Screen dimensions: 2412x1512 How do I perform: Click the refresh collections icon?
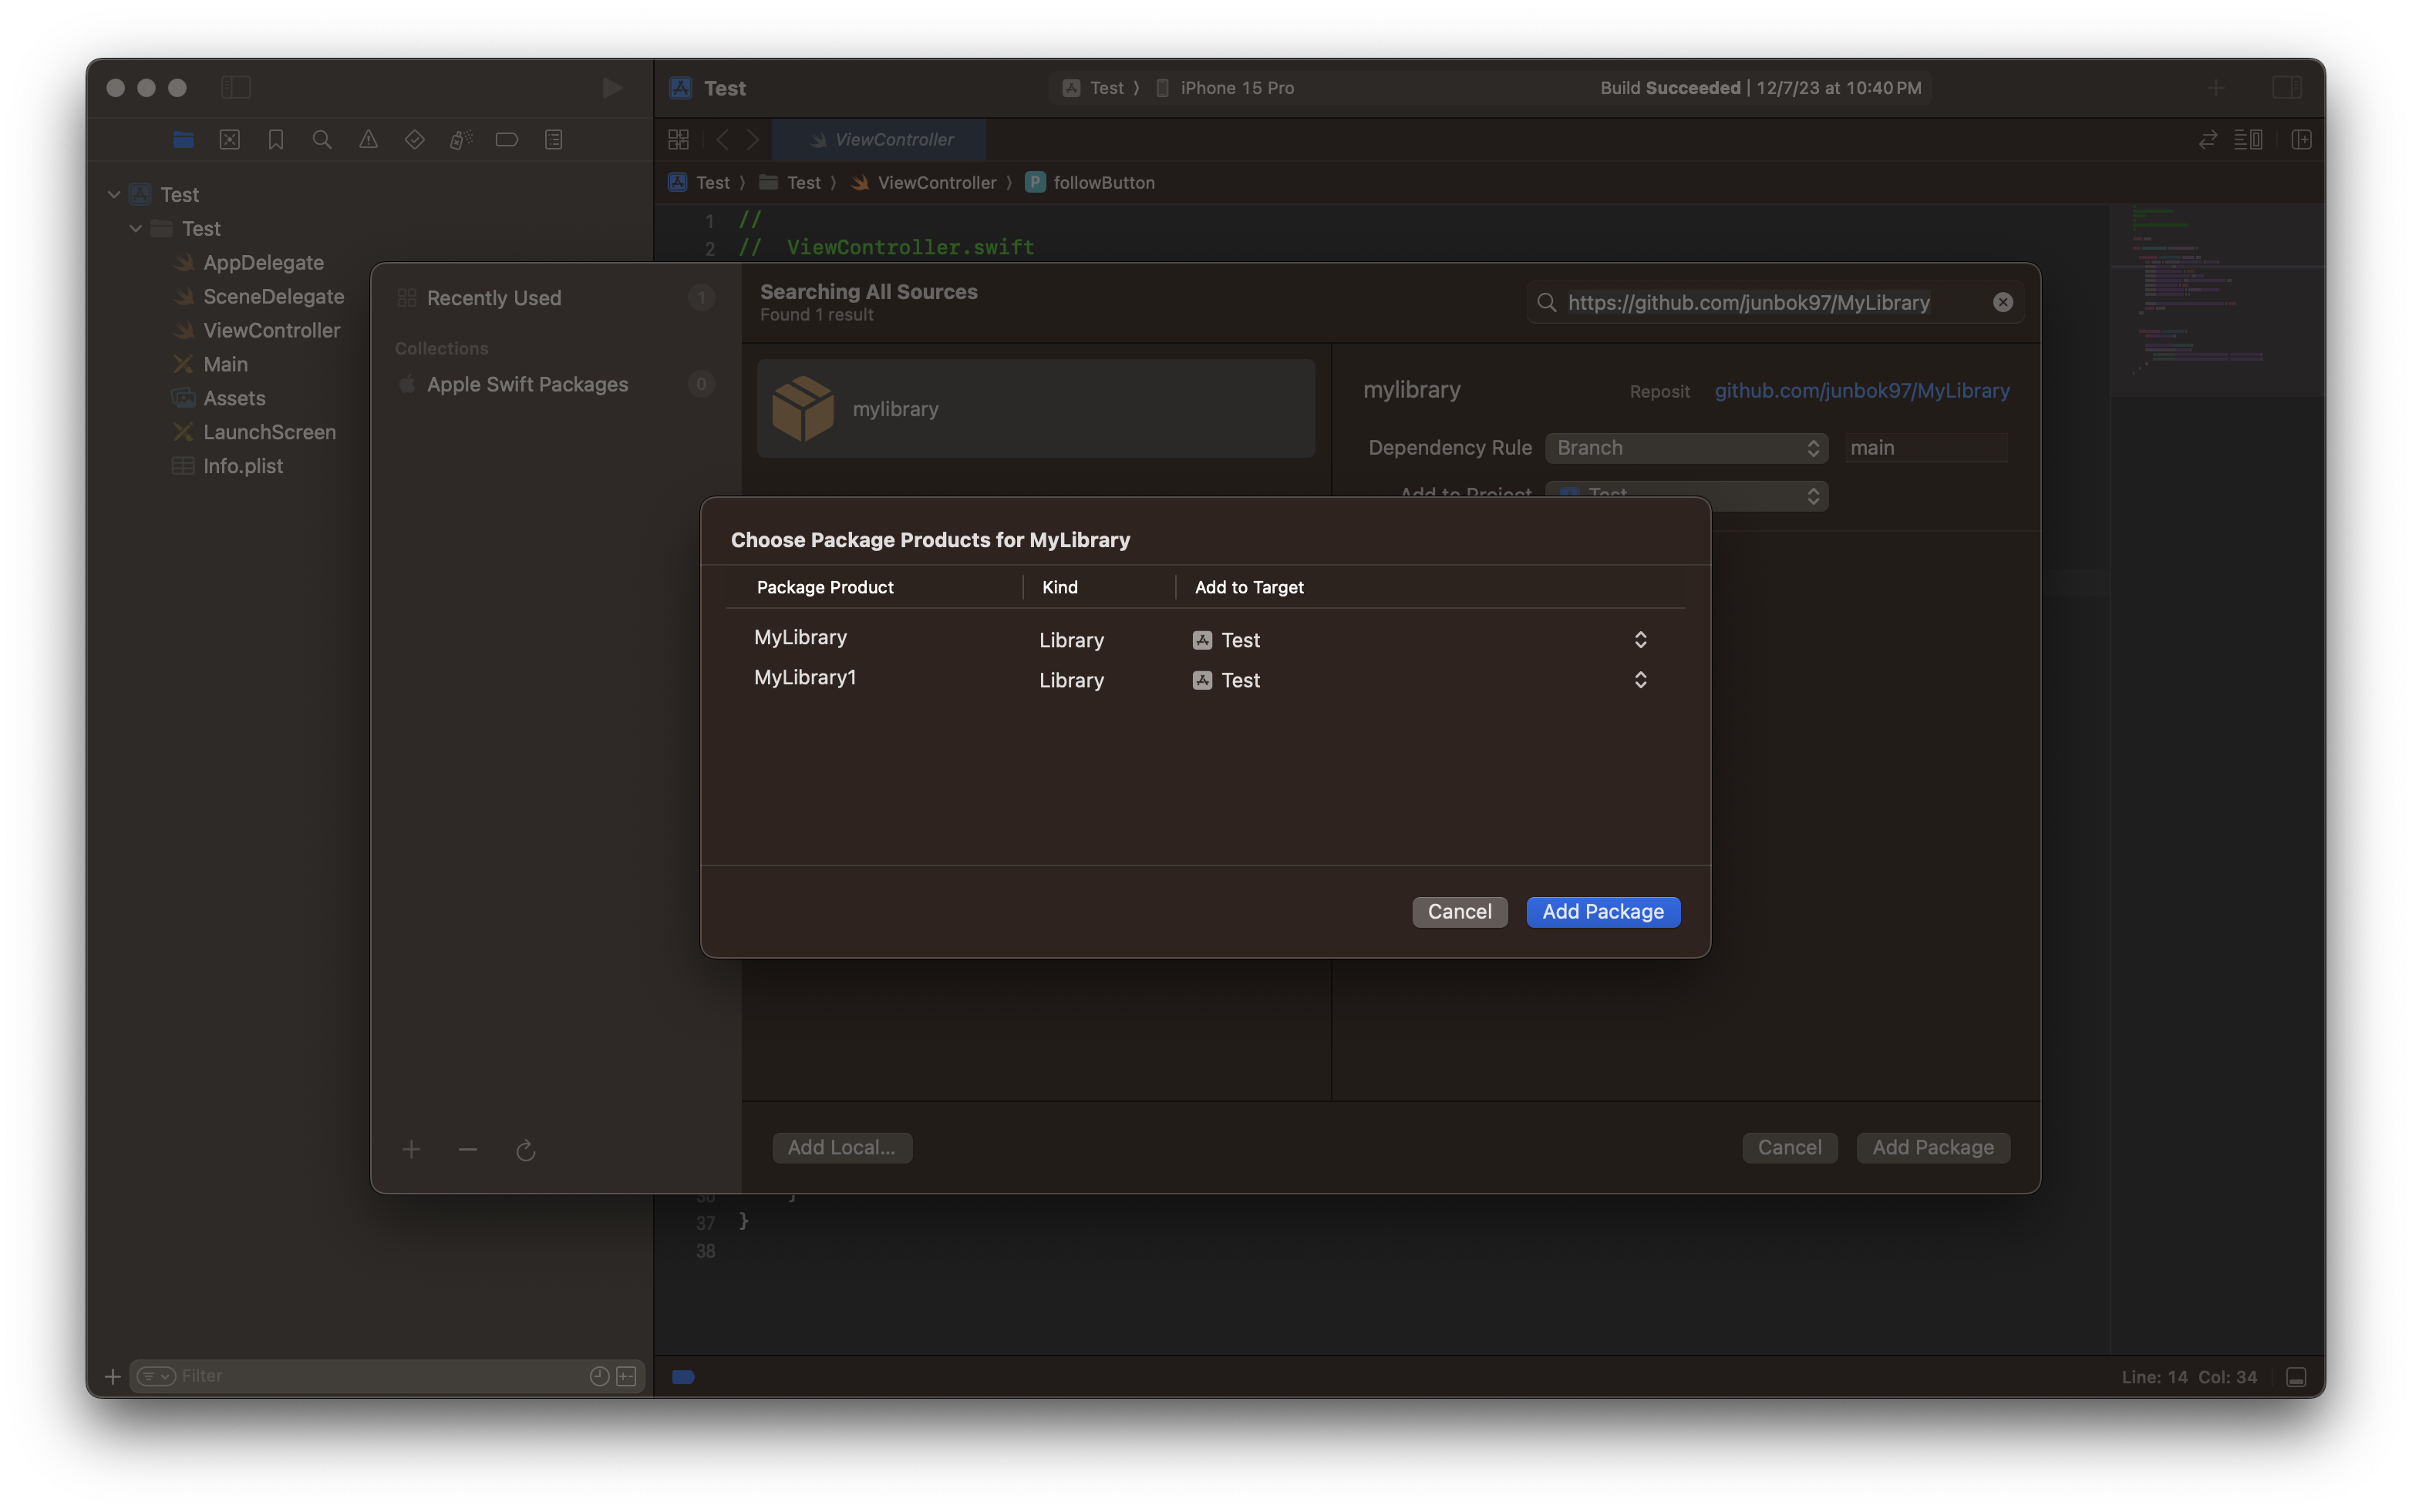coord(525,1151)
